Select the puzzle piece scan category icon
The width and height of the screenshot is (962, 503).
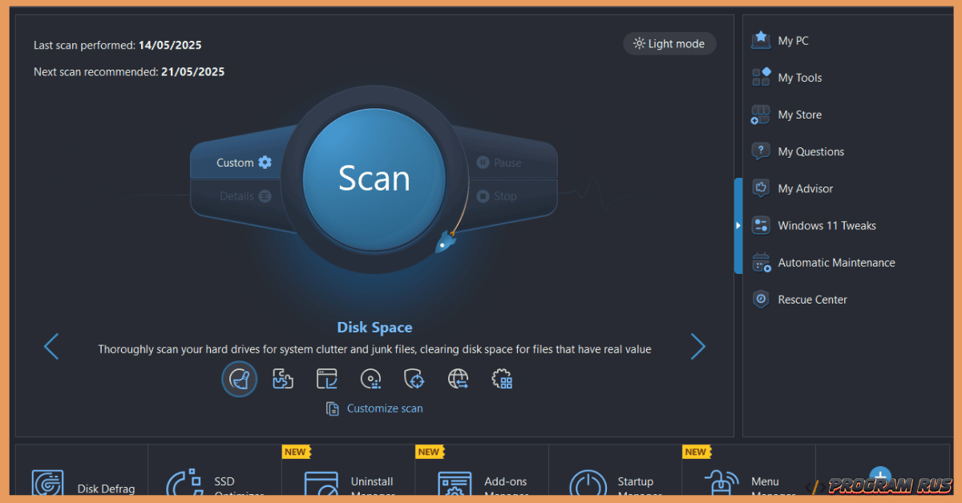click(283, 379)
